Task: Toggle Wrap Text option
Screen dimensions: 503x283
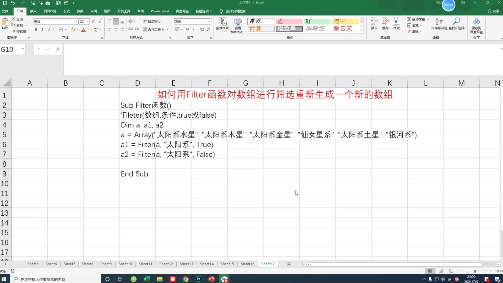Action: (152, 21)
